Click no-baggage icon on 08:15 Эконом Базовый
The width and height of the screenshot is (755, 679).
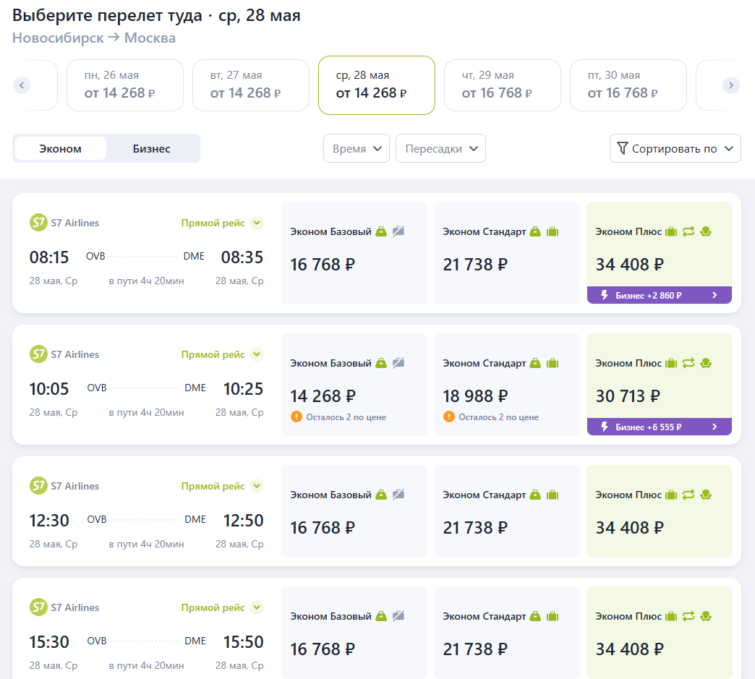click(398, 231)
